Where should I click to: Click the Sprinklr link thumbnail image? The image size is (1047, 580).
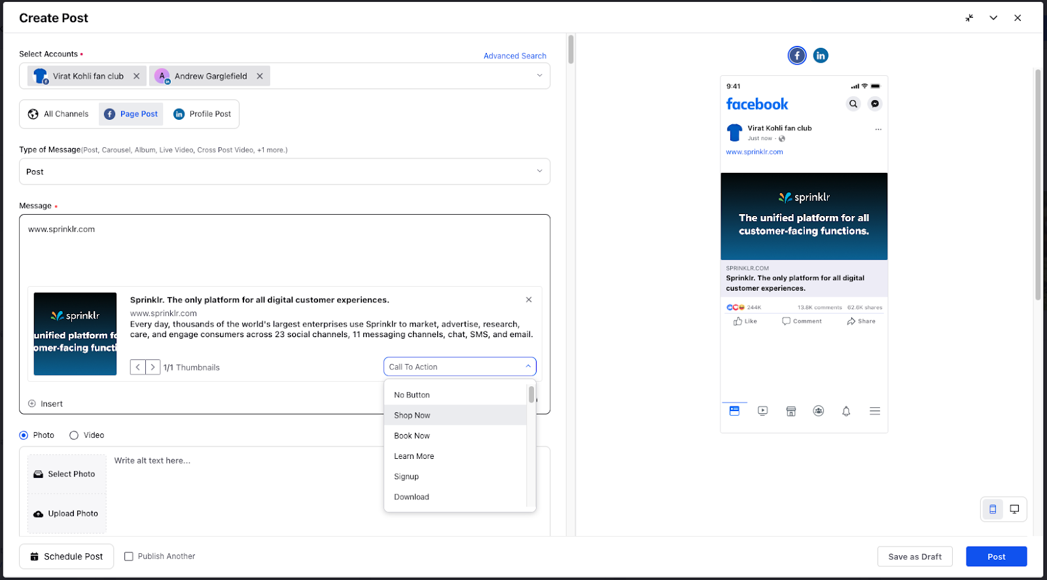[75, 334]
